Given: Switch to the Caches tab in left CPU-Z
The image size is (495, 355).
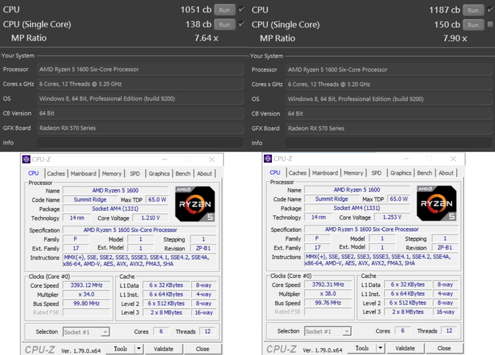Looking at the screenshot, I should (x=56, y=173).
